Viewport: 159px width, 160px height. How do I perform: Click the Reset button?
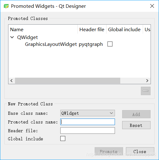(x=136, y=125)
